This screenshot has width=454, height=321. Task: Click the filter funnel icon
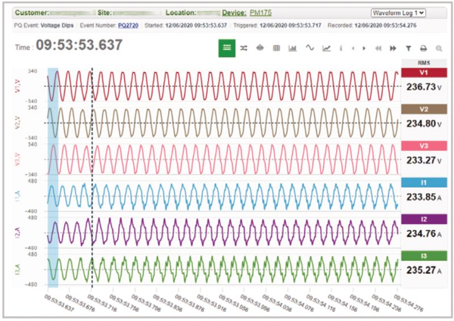point(408,49)
